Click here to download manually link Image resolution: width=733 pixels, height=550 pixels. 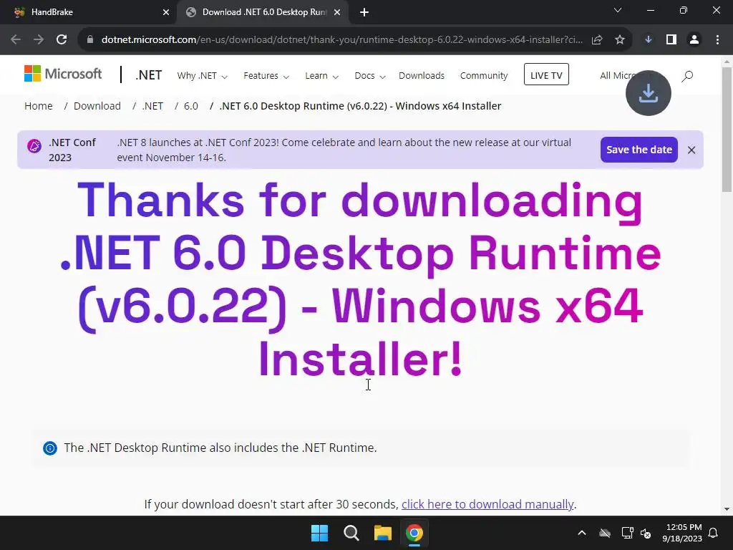pos(487,504)
